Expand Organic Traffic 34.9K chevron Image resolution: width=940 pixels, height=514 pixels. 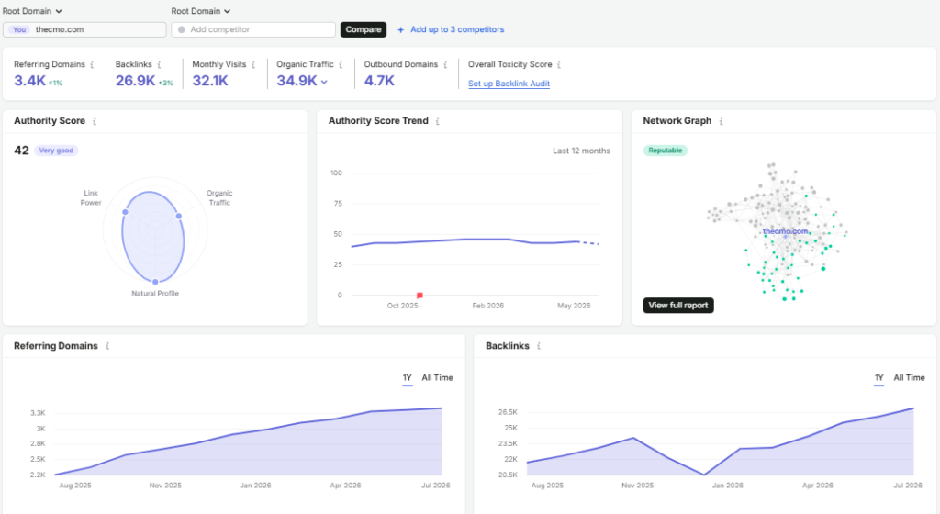tap(324, 82)
